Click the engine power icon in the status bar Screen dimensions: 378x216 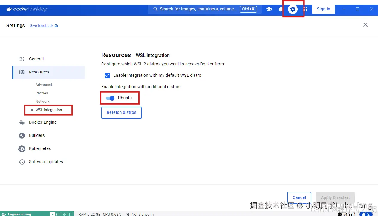64,214
